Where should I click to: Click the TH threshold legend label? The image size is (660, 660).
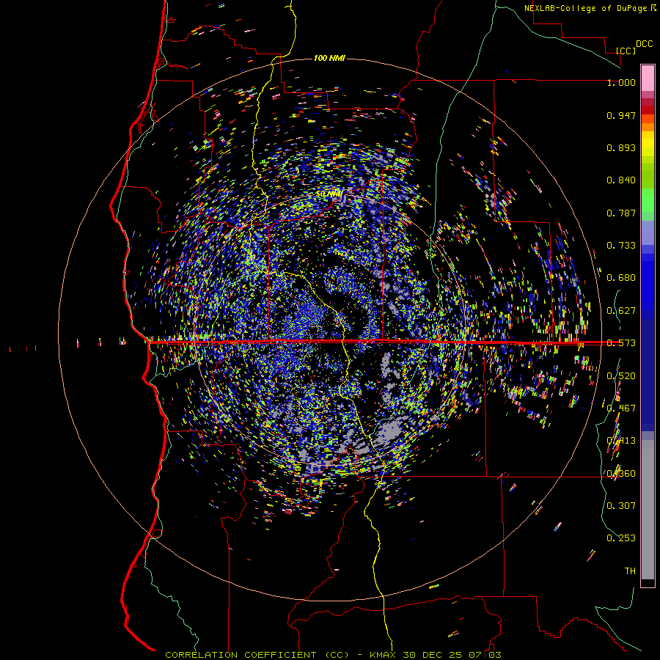(x=630, y=571)
